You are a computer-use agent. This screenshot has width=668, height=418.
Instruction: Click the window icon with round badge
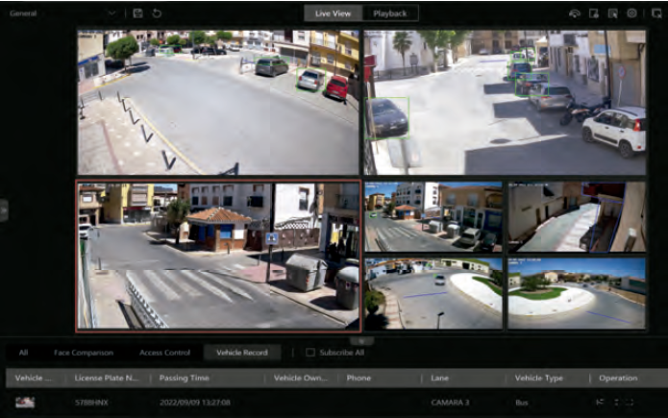pos(594,13)
